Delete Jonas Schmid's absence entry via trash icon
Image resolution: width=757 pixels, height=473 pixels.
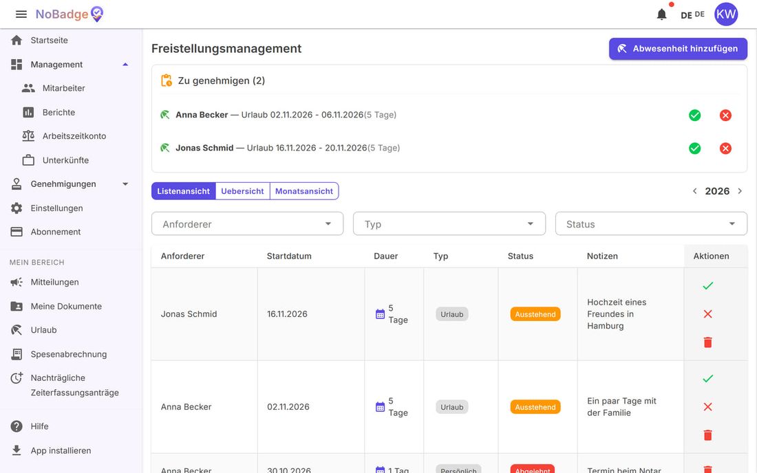[707, 342]
